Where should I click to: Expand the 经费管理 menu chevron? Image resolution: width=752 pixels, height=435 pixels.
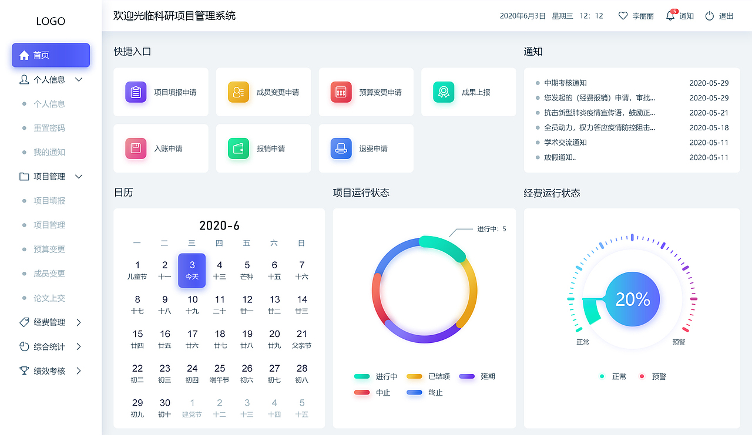79,322
